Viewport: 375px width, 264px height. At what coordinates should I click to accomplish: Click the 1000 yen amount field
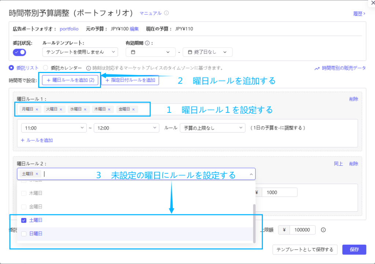pyautogui.click(x=279, y=192)
